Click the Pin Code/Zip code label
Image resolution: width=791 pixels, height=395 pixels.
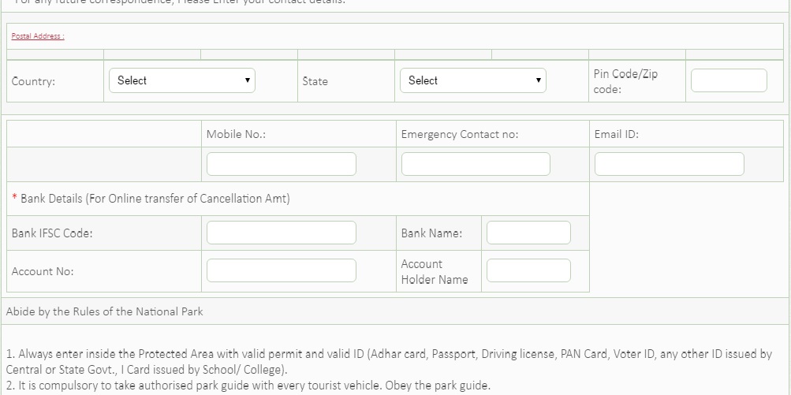(625, 81)
